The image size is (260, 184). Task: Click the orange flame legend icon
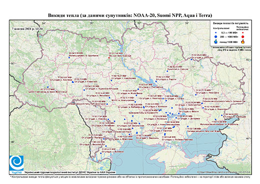pos(242,41)
